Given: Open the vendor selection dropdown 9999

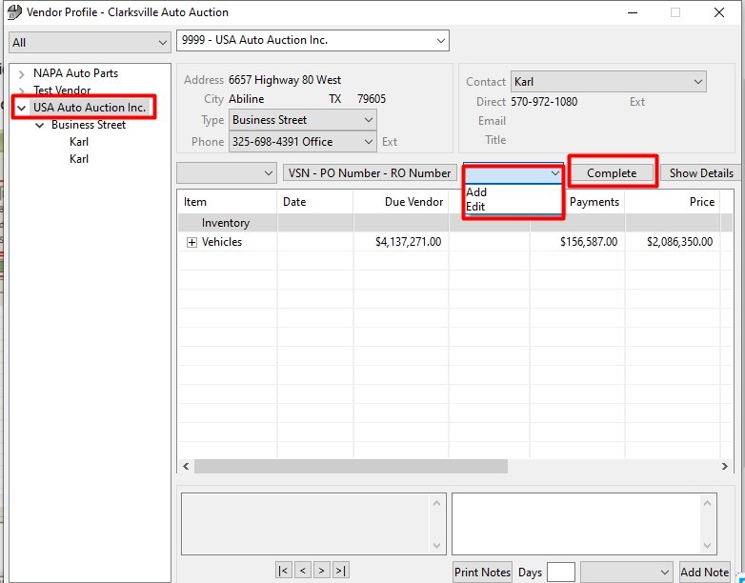Looking at the screenshot, I should tap(440, 40).
